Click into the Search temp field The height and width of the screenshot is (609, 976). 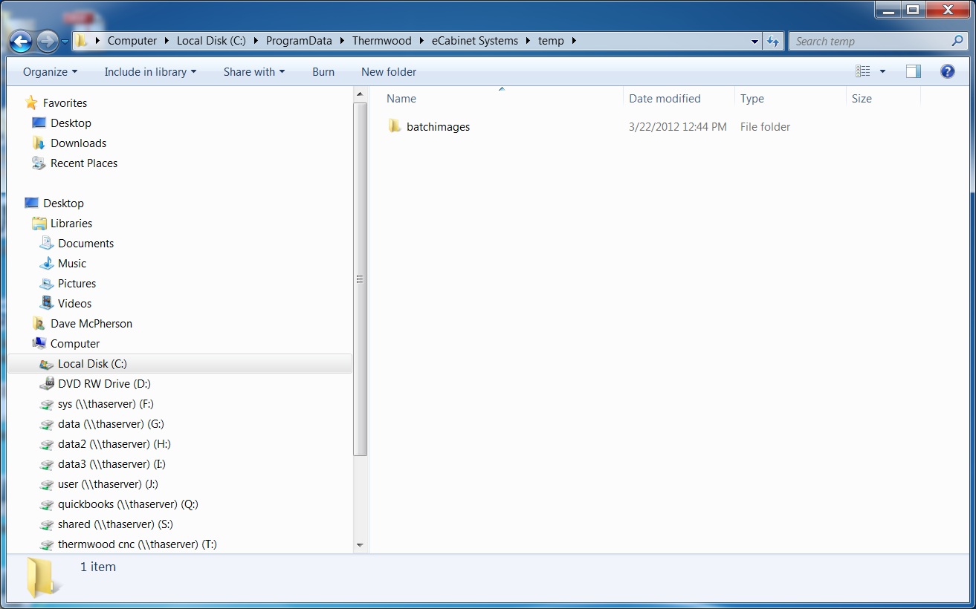point(870,42)
